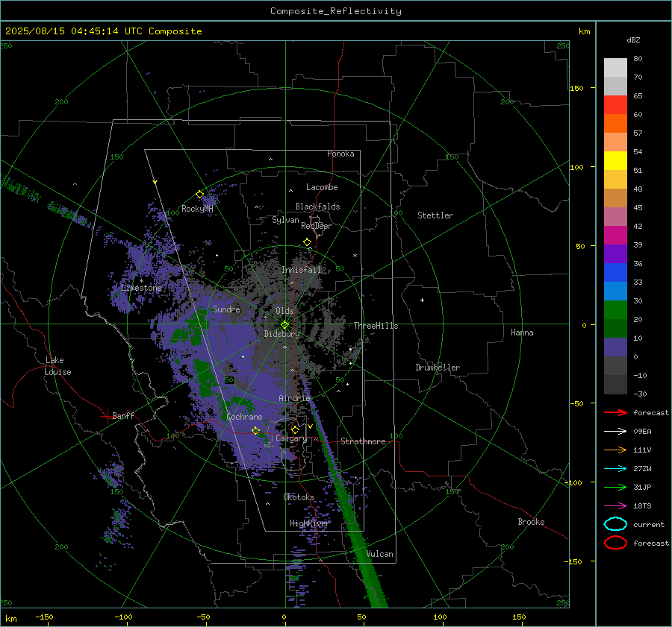This screenshot has width=672, height=627.
Task: Click the asterisk marker above Limestone label
Action: (x=141, y=281)
